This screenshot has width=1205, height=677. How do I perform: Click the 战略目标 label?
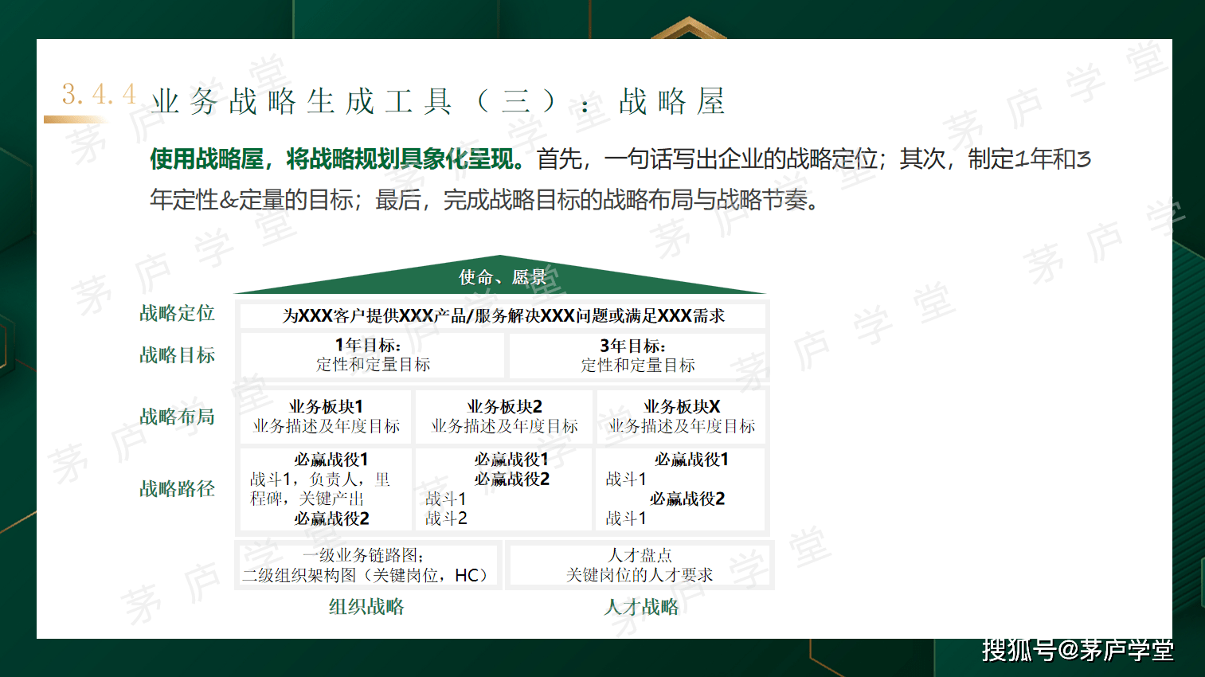(x=176, y=355)
